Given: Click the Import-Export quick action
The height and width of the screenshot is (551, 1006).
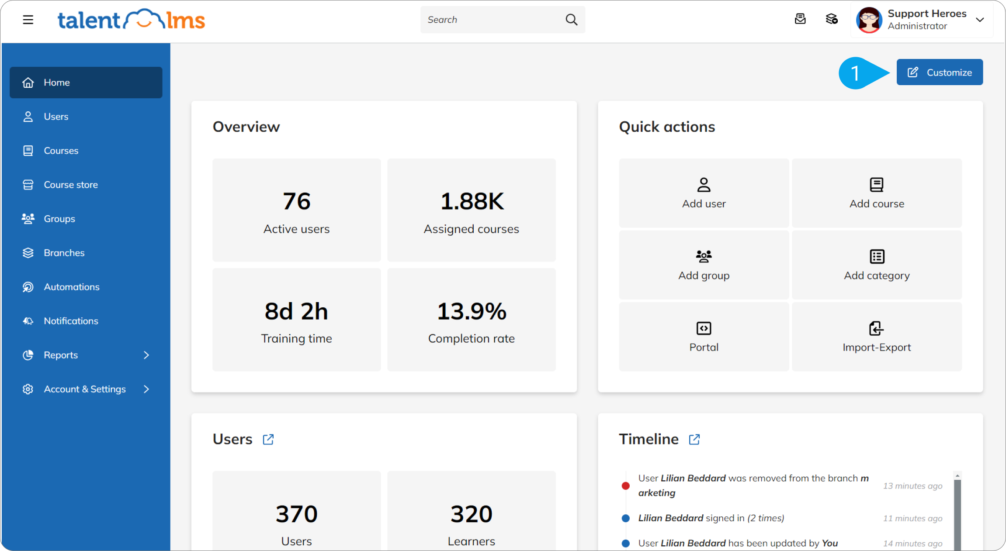Looking at the screenshot, I should click(x=876, y=336).
